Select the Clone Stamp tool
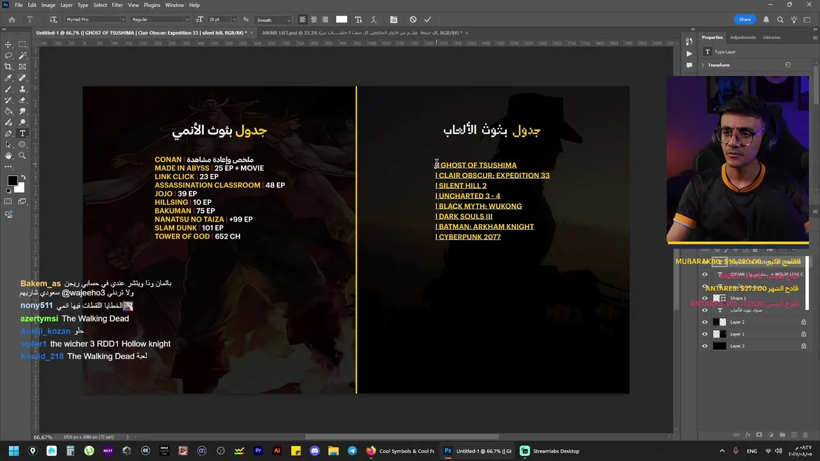The image size is (820, 461). click(x=22, y=88)
